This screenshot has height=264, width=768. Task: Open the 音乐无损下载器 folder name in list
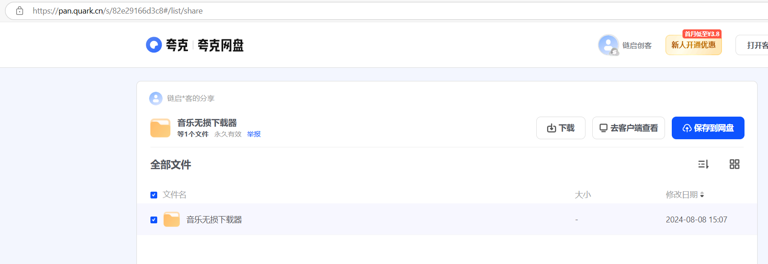pos(214,220)
